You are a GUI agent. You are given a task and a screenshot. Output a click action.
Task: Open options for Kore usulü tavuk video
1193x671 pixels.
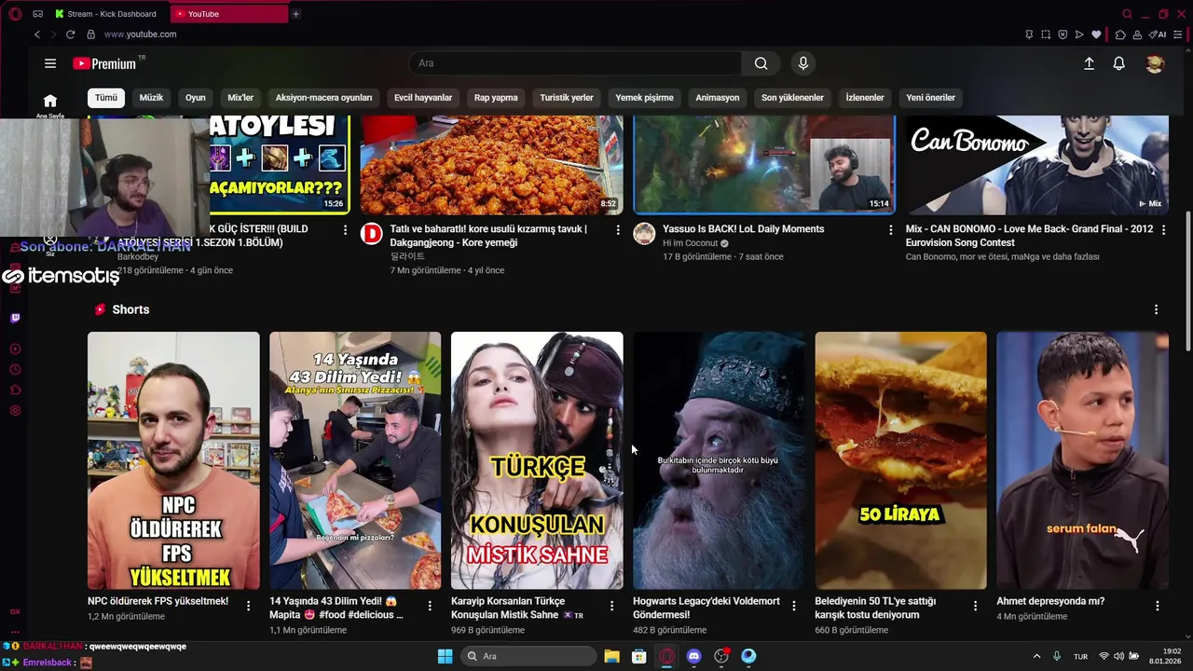click(617, 229)
